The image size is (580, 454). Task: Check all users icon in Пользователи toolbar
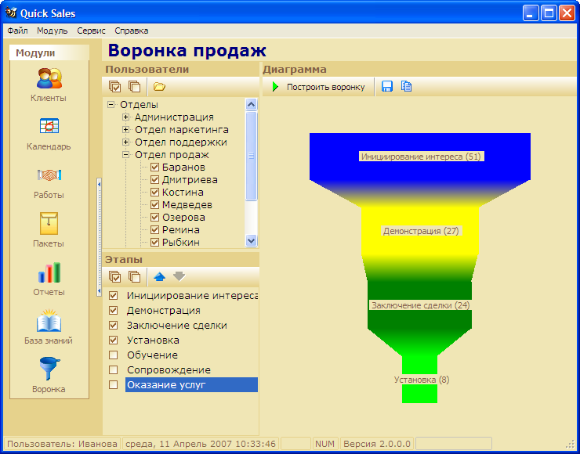pyautogui.click(x=114, y=87)
